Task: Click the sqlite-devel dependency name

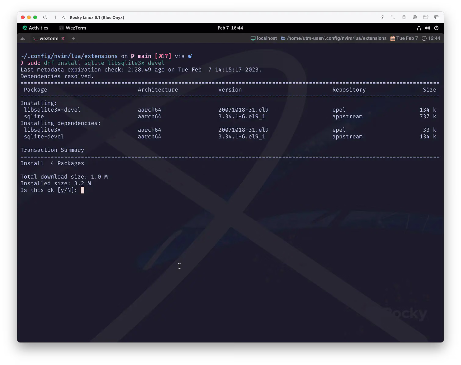Action: click(x=44, y=137)
